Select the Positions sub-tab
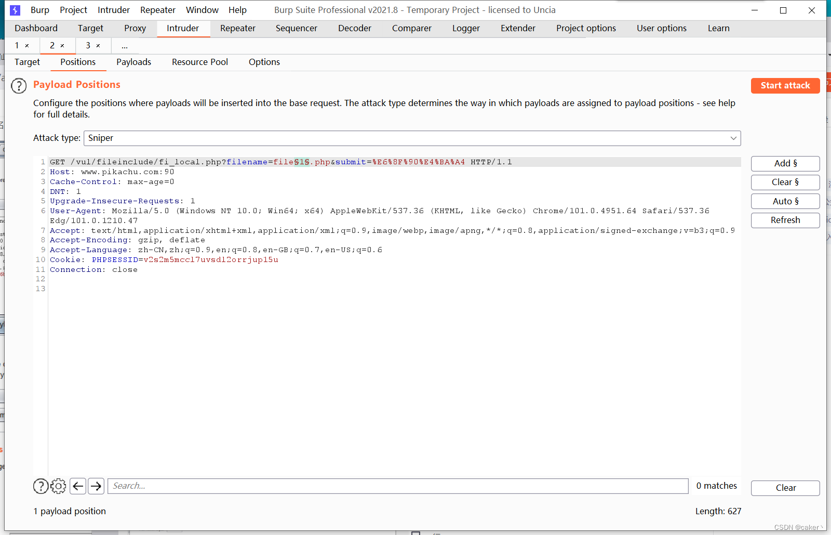 (78, 62)
